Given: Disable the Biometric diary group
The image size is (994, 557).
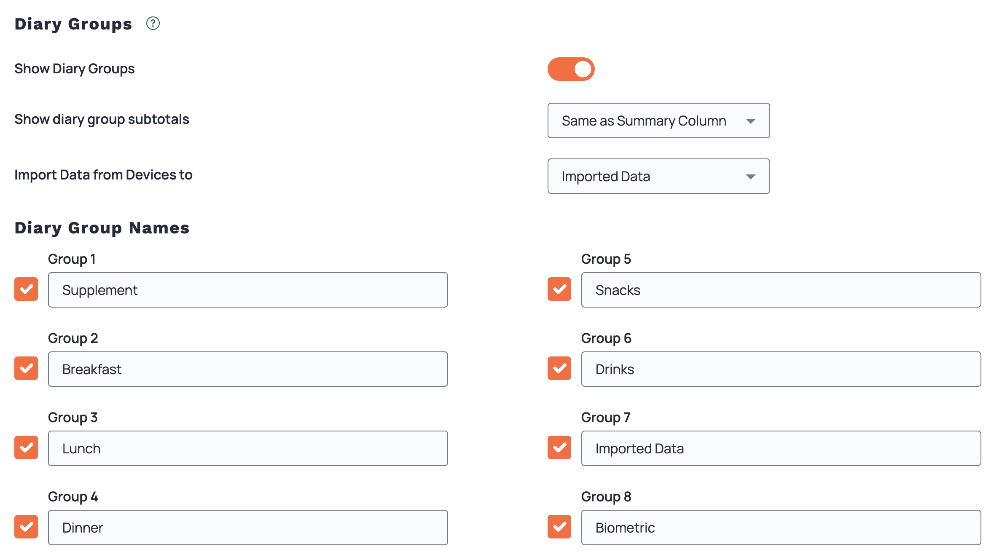Looking at the screenshot, I should 559,527.
